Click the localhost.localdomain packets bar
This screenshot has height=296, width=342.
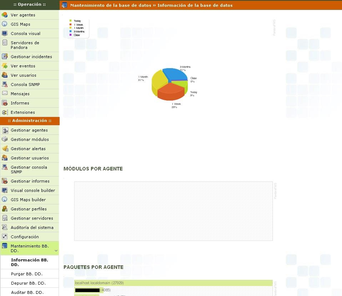pos(173,283)
